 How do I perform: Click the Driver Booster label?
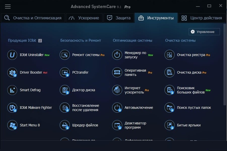coord(31,72)
